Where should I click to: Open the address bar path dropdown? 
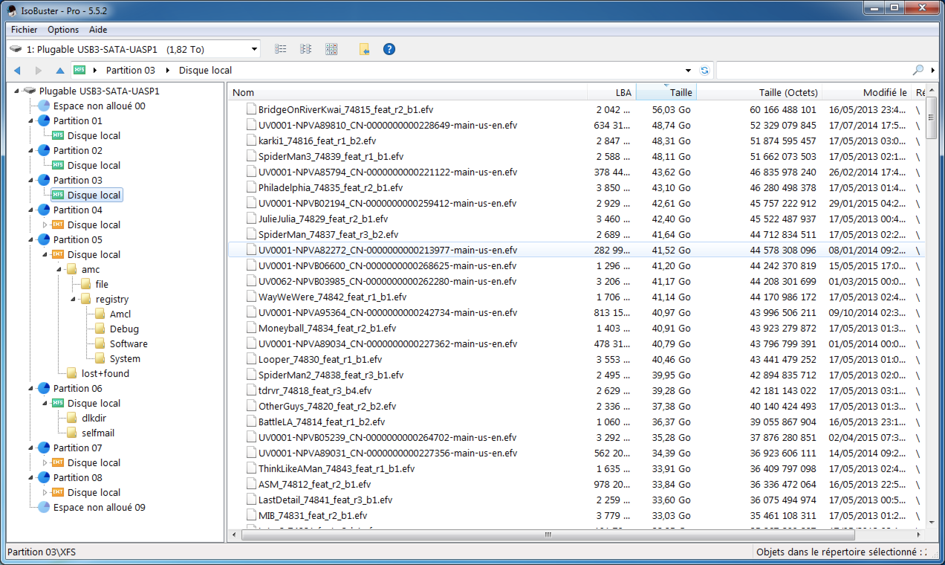688,70
